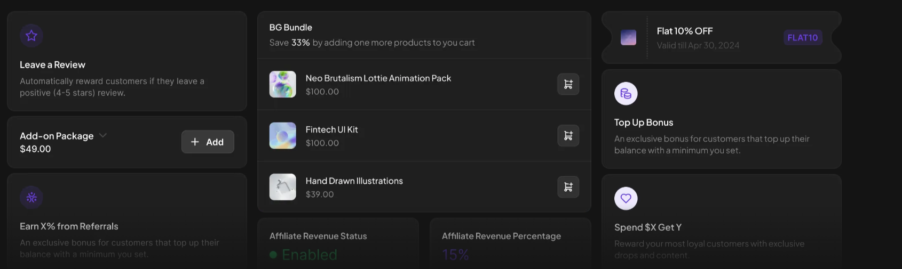
Task: Click the Leave a Review heading
Action: tap(52, 65)
